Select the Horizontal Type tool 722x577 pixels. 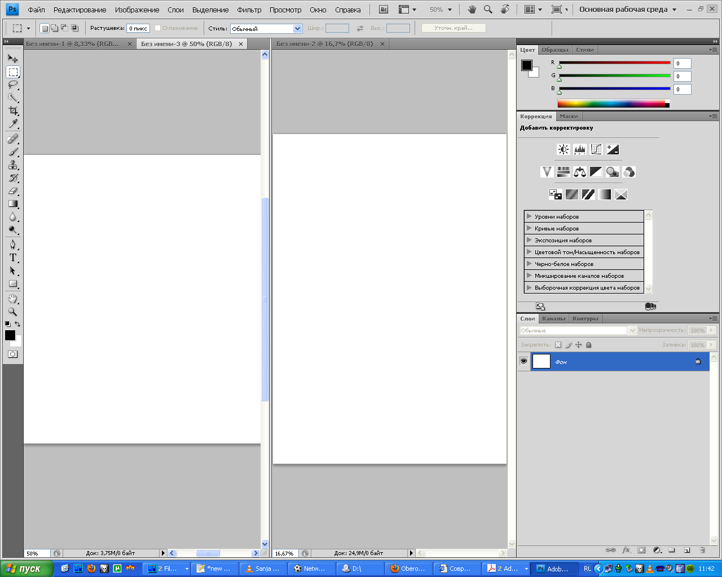[x=12, y=258]
